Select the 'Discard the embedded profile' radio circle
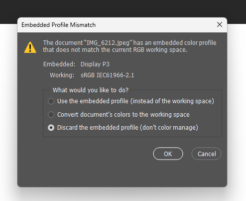Image resolution: width=246 pixels, height=201 pixels. (51, 128)
